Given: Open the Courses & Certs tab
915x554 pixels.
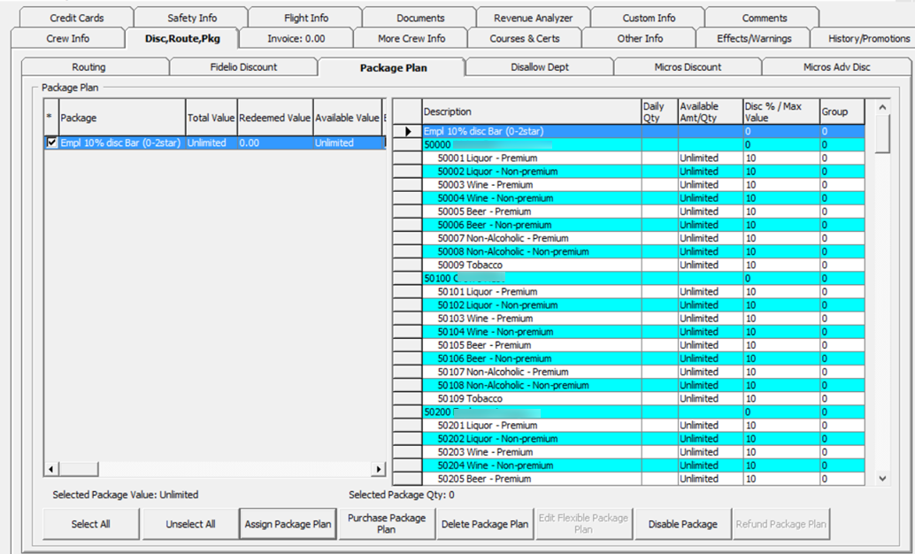Looking at the screenshot, I should (x=526, y=38).
